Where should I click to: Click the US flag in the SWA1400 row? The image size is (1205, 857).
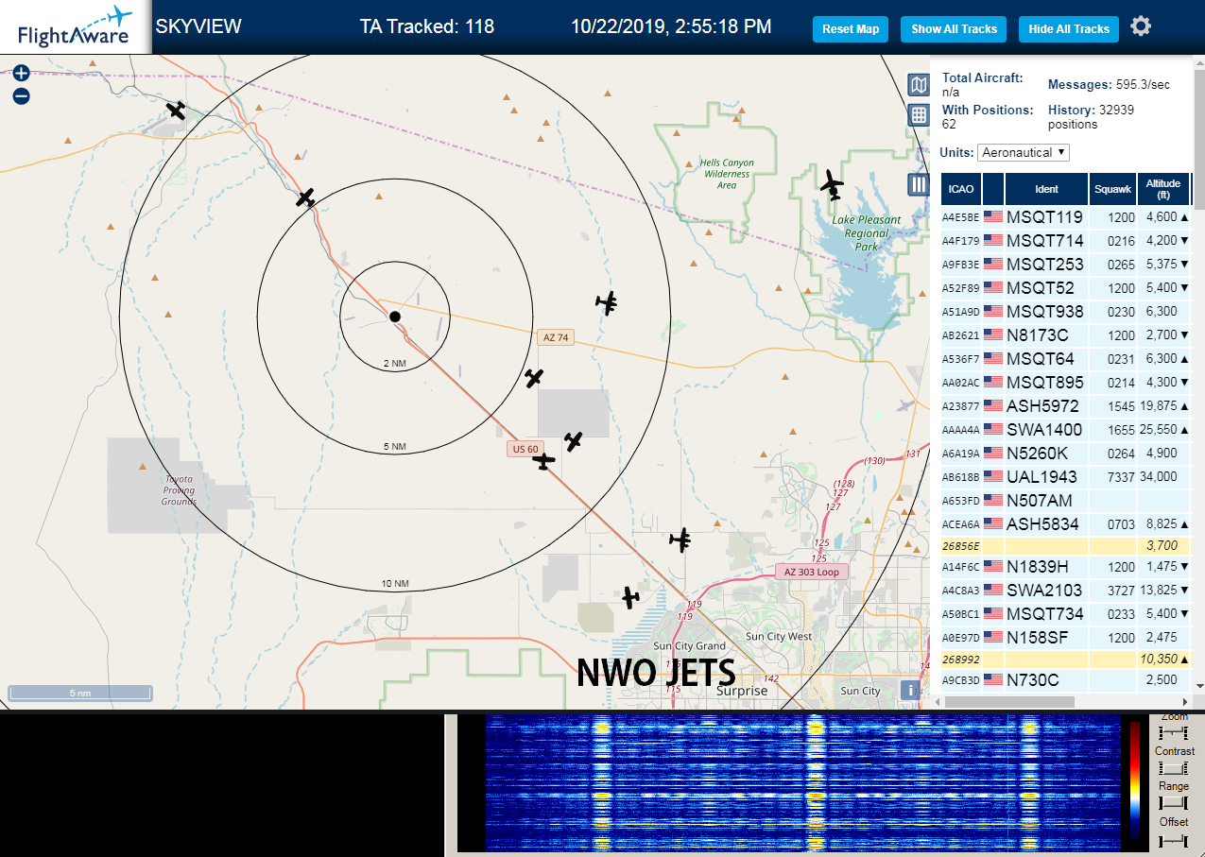(x=993, y=430)
